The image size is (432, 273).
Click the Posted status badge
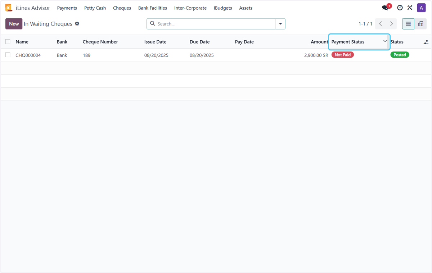(x=400, y=55)
